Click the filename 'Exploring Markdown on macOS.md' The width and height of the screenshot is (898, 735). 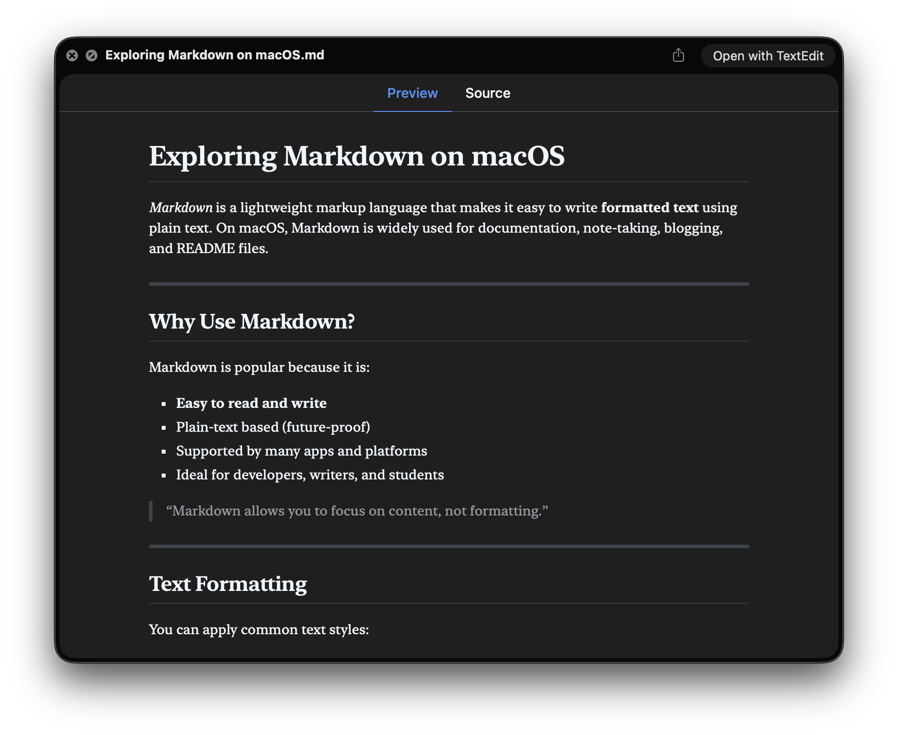214,55
